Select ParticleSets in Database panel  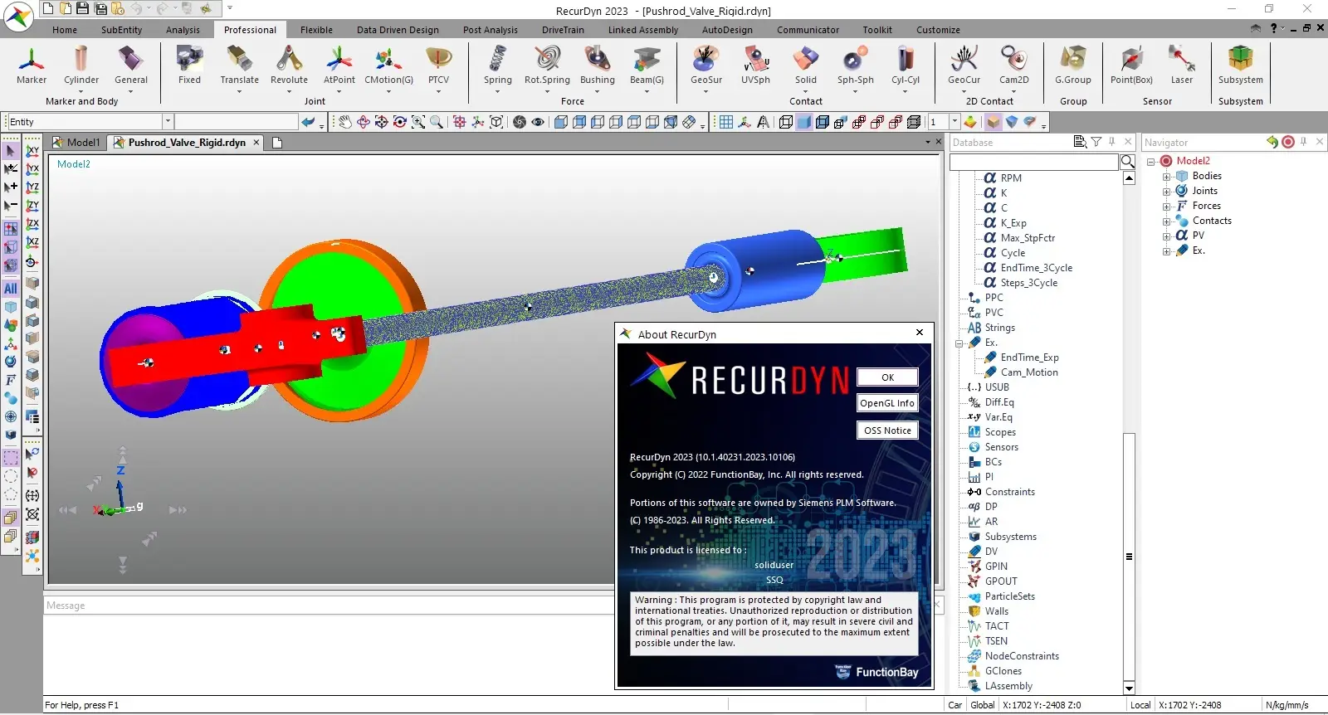click(x=1009, y=596)
